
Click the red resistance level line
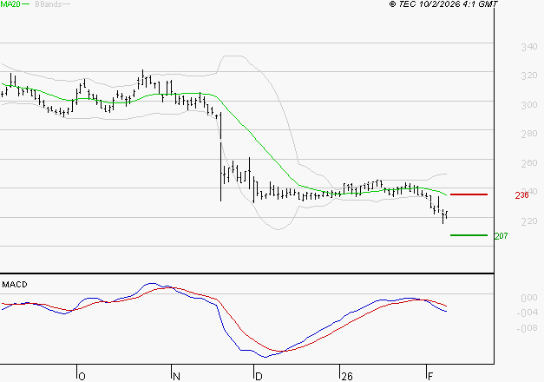pos(469,194)
